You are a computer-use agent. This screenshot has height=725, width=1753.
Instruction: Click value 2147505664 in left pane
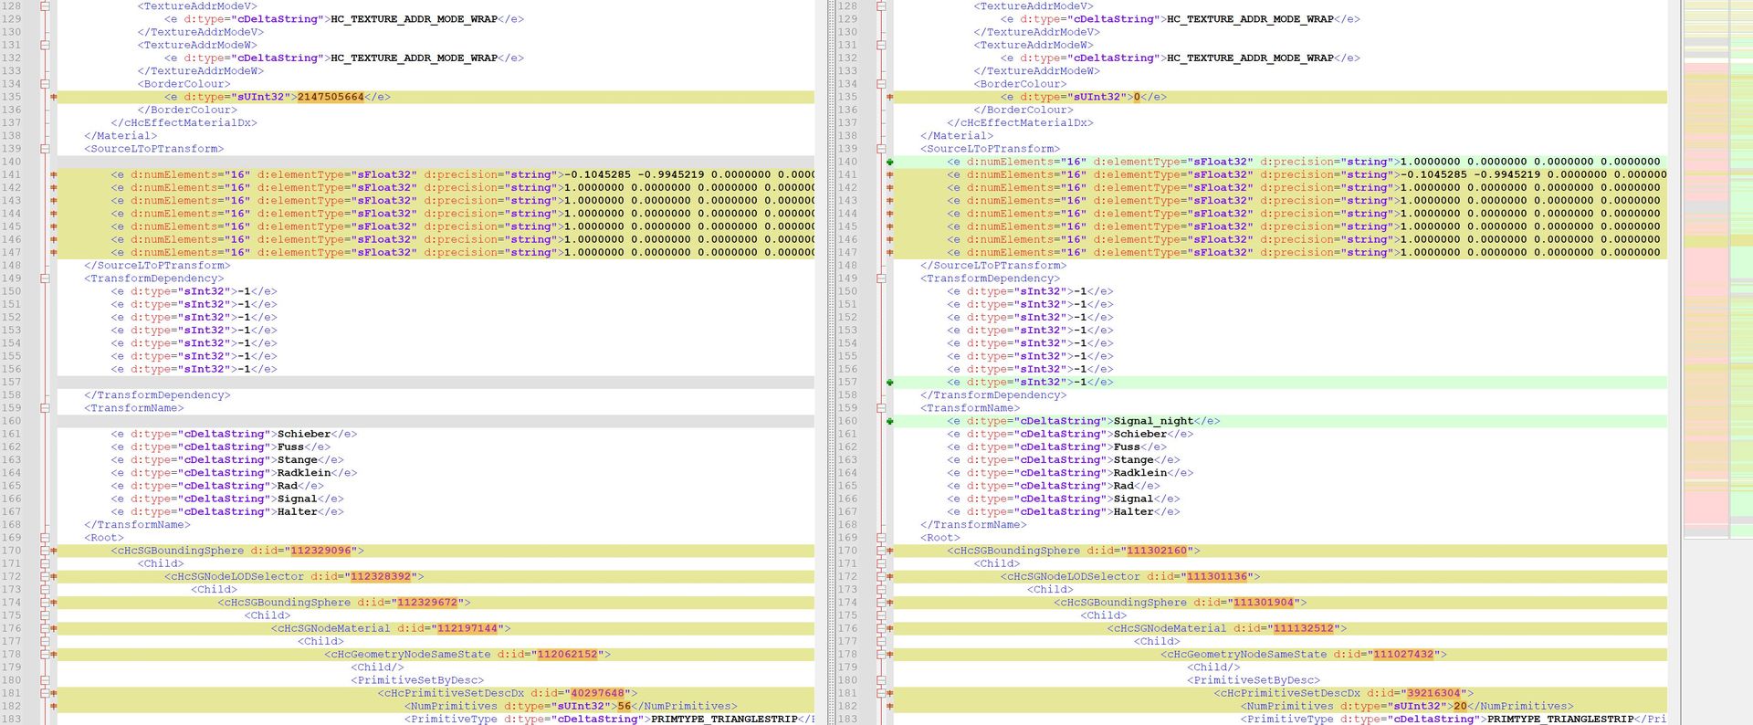(330, 97)
